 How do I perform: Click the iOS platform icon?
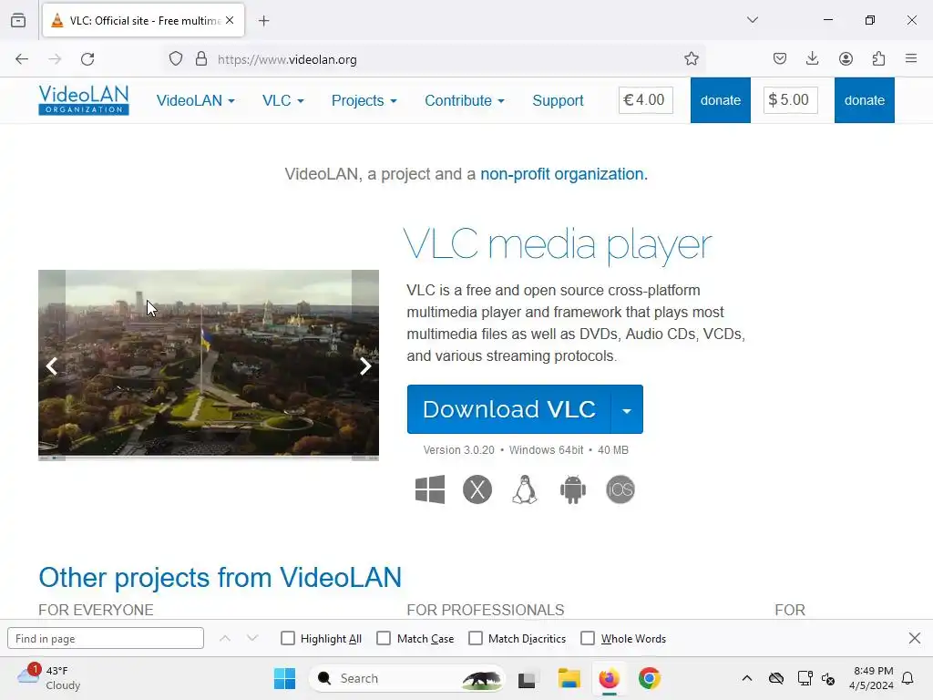click(620, 489)
